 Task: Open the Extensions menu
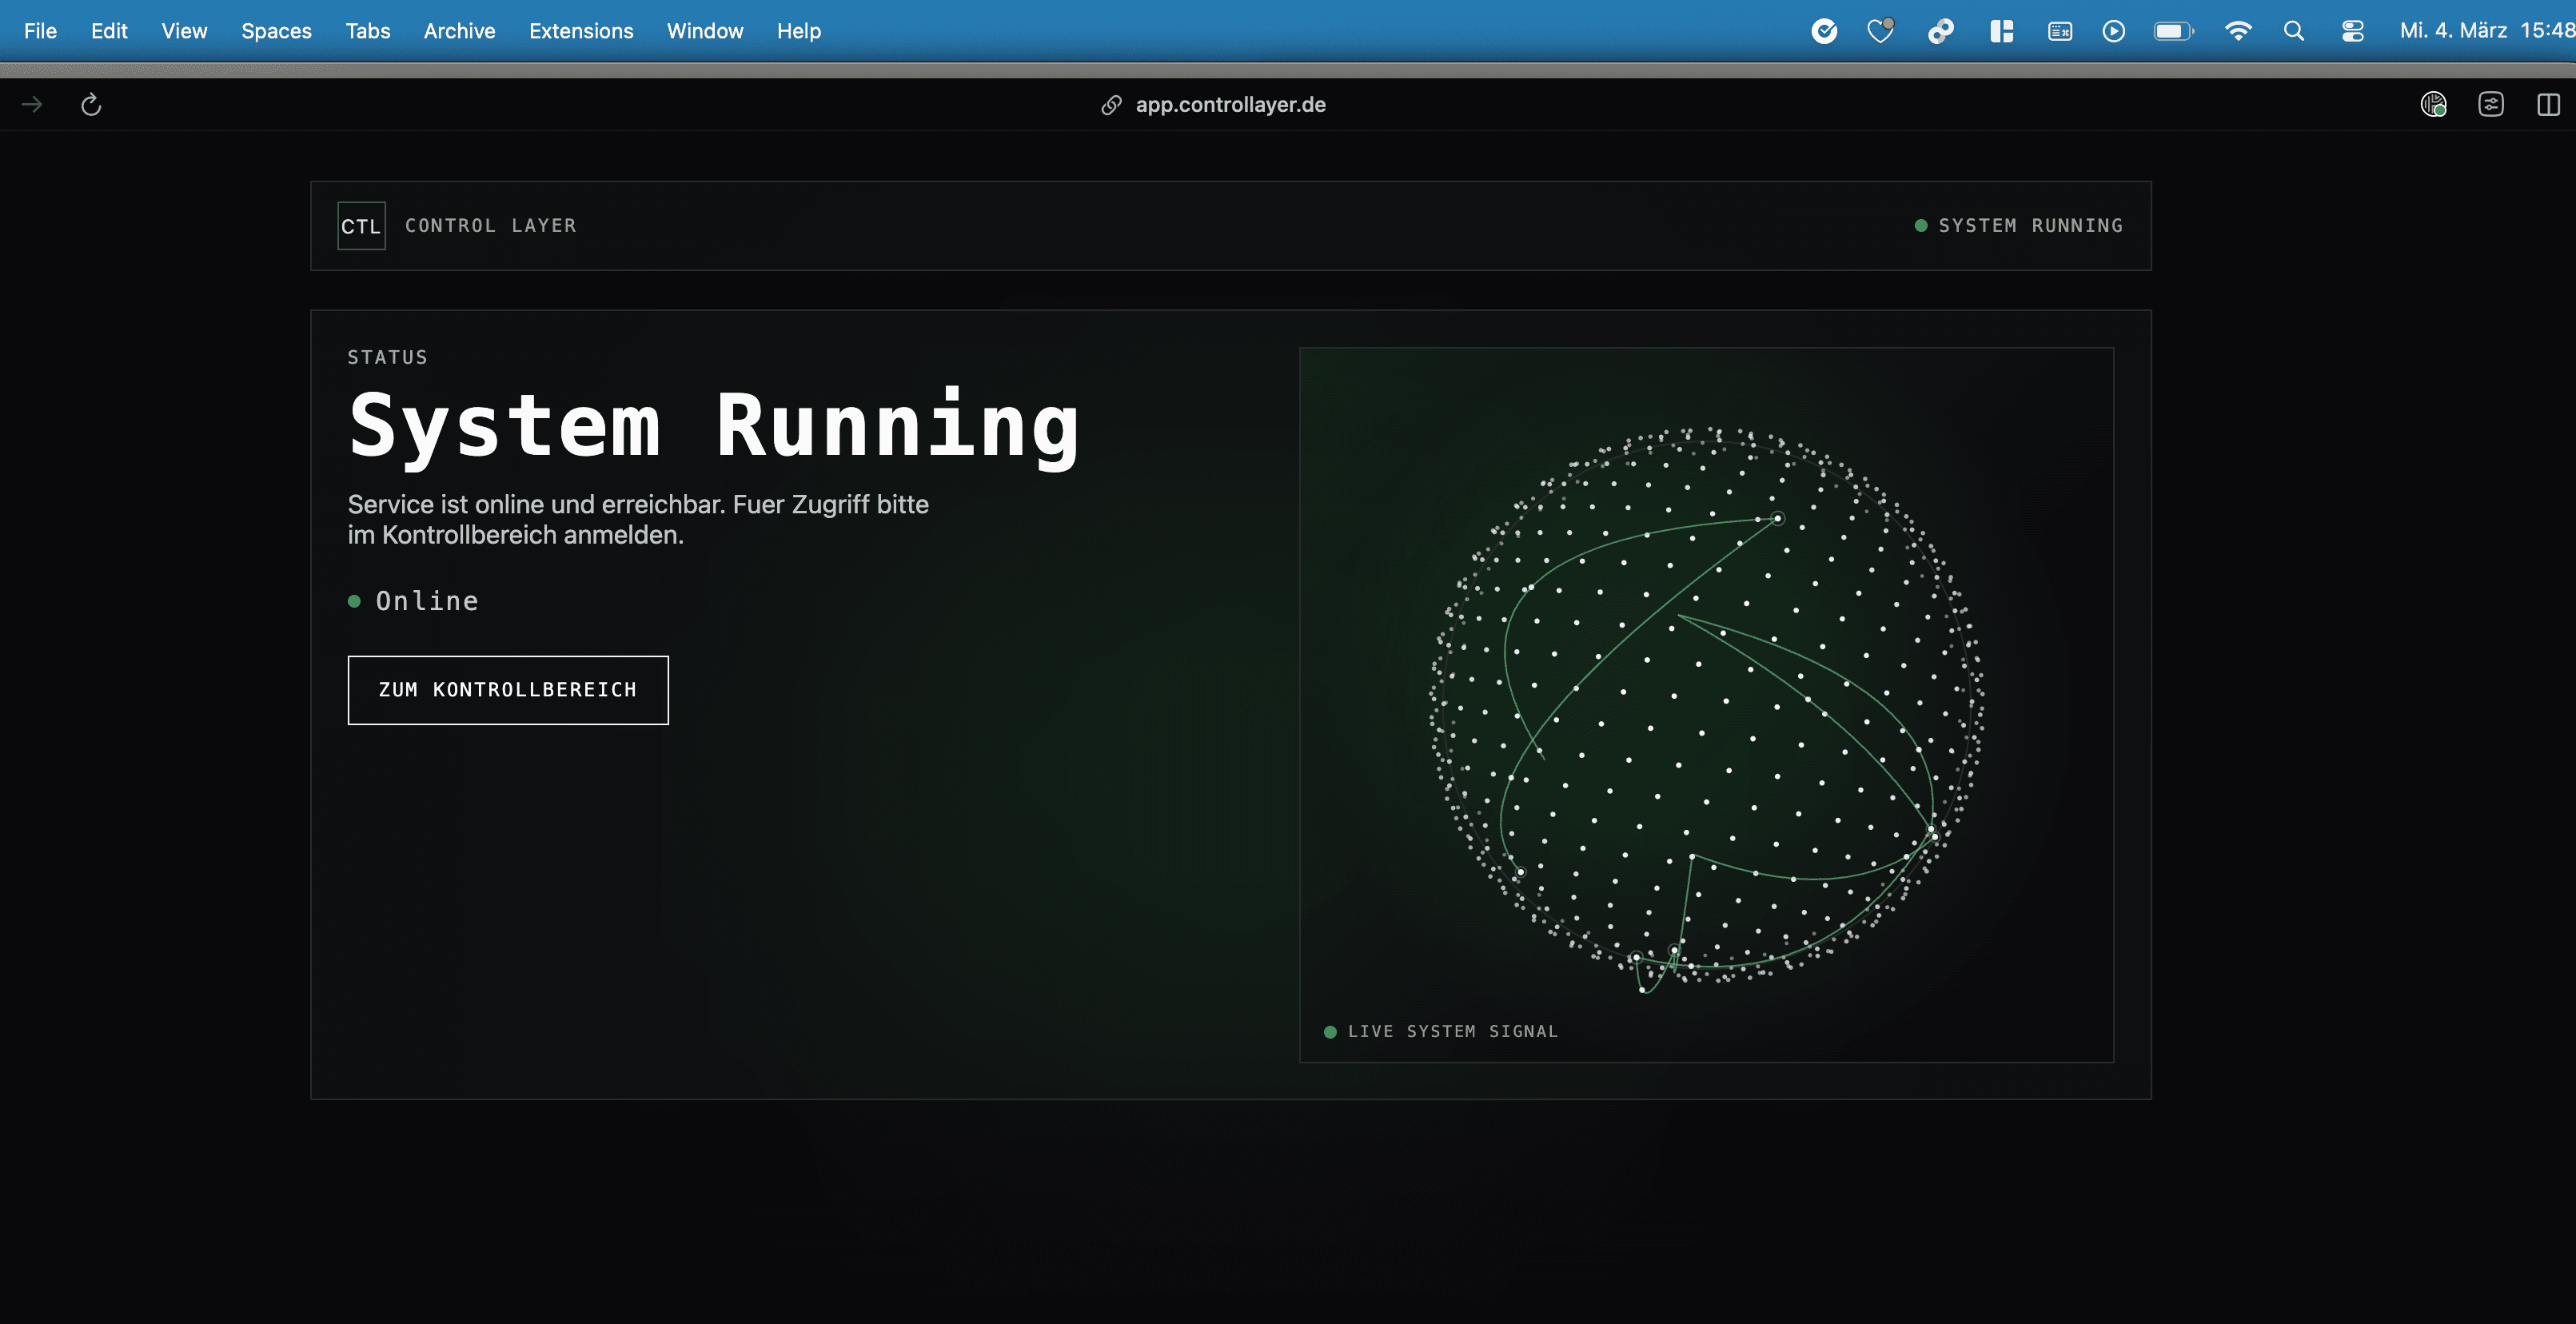click(x=581, y=31)
